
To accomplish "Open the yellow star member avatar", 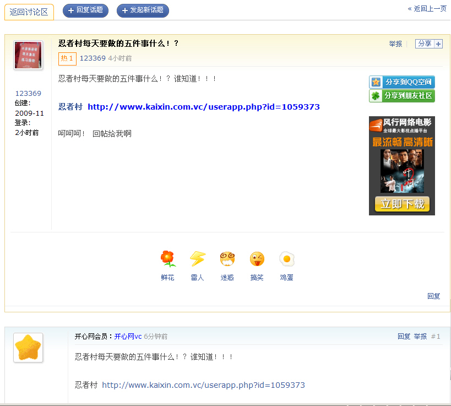I will [28, 348].
